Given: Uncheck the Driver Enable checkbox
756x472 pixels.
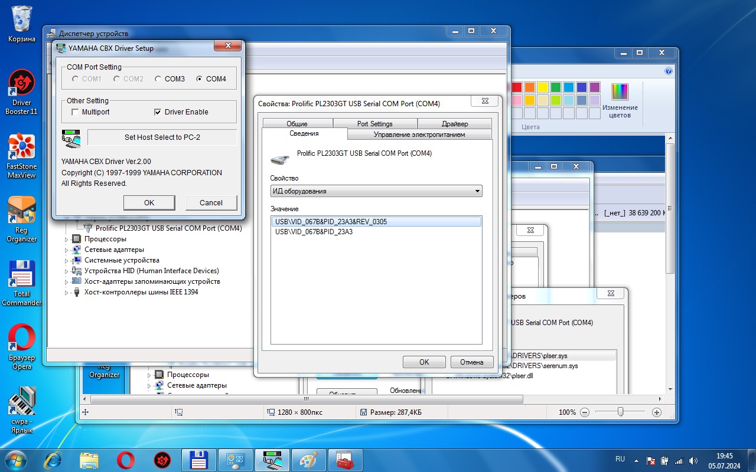Looking at the screenshot, I should (158, 112).
